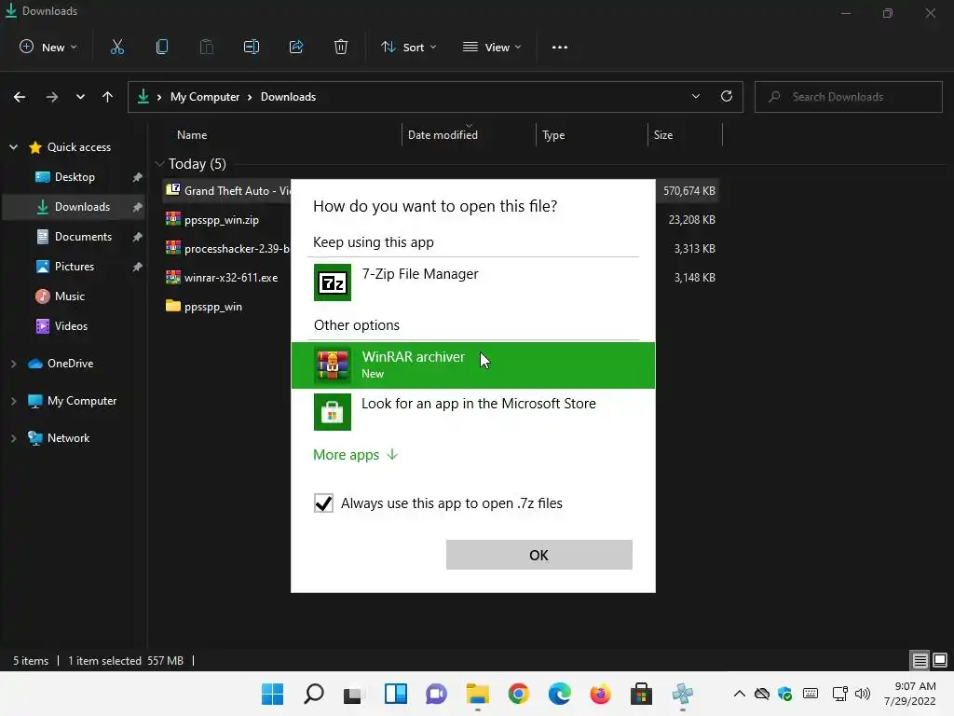
Task: Expand address bar history dropdown
Action: coord(695,96)
